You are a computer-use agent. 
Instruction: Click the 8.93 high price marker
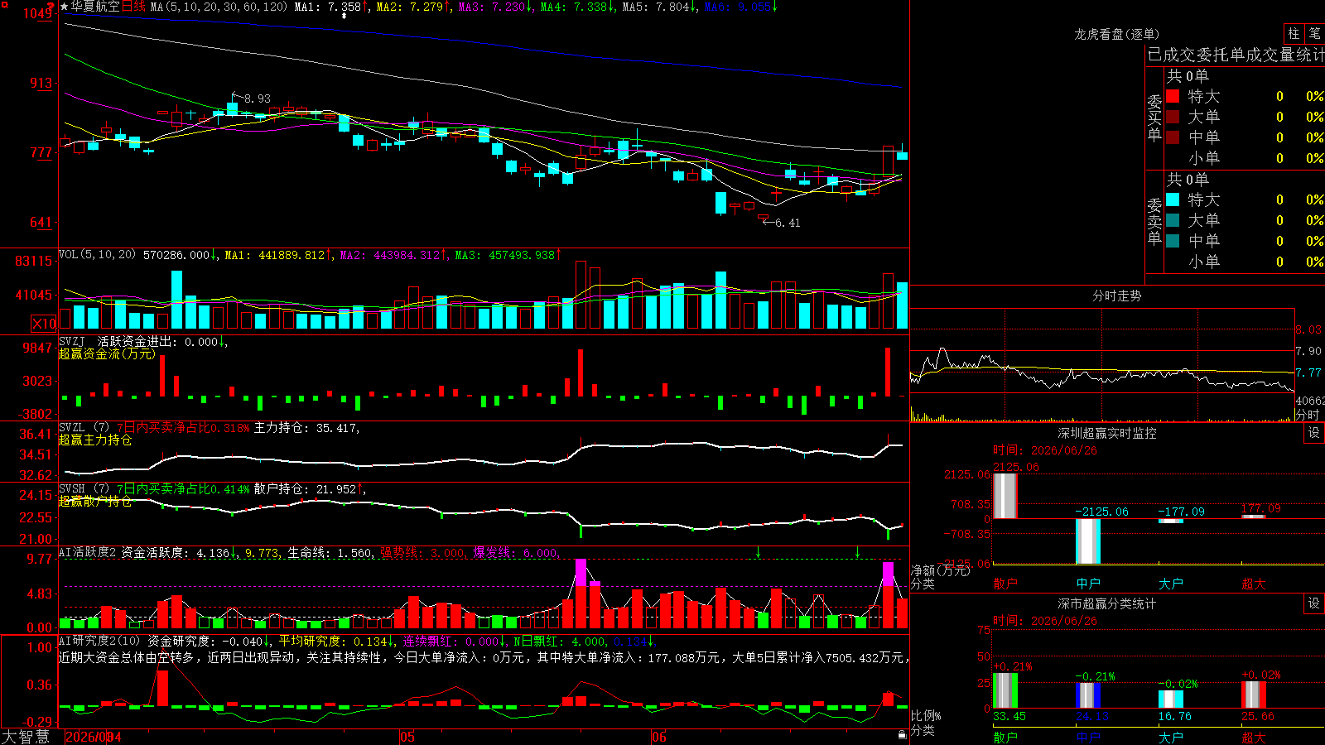(x=257, y=99)
